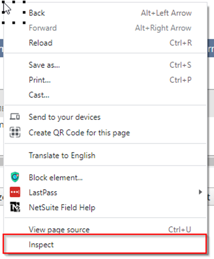Click the Send to your devices icon
214x259 pixels.
click(15, 117)
